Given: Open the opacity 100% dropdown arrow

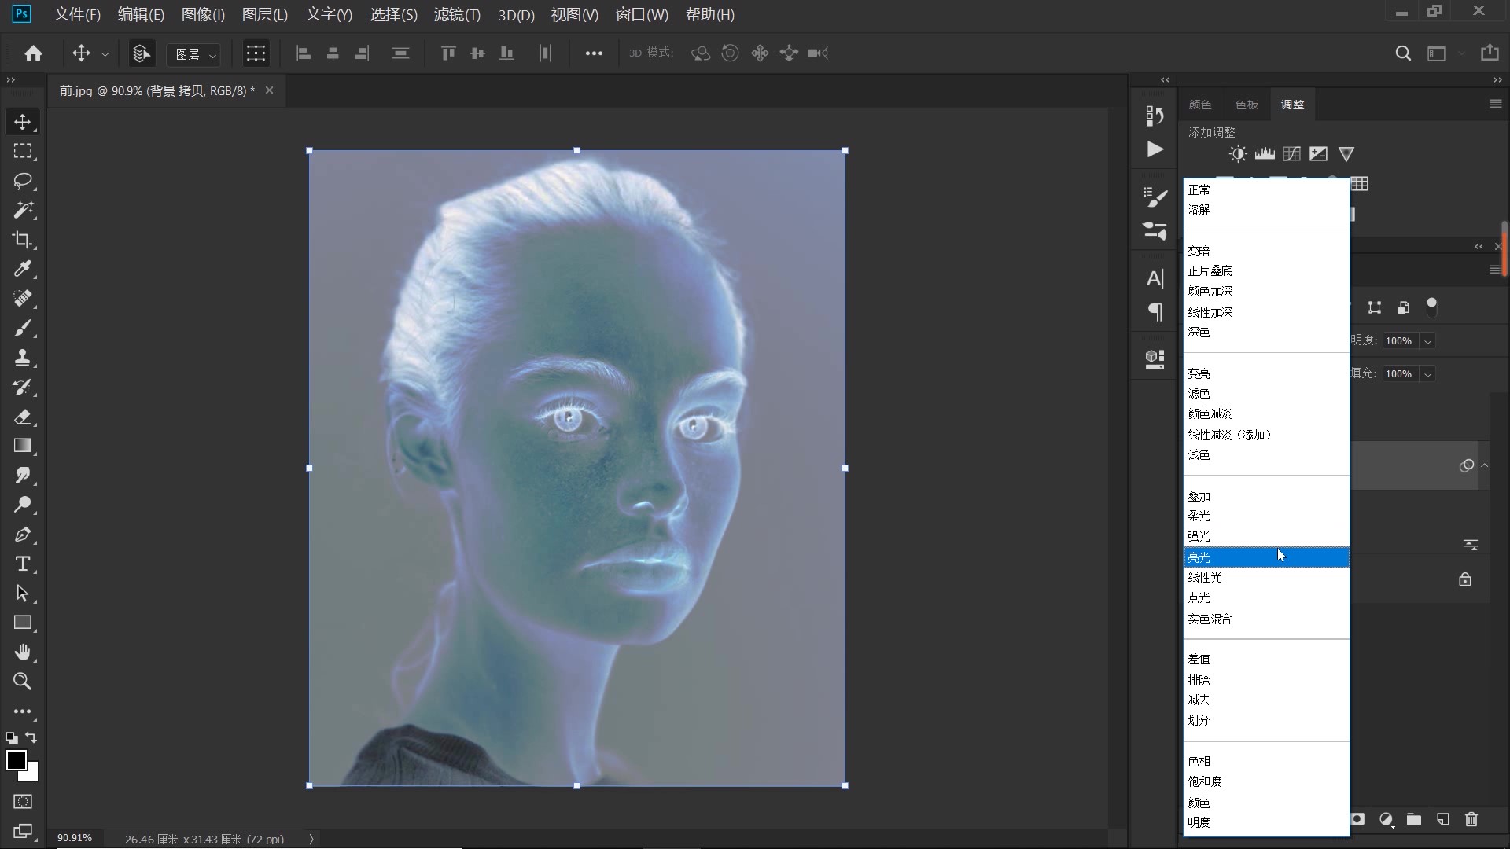Looking at the screenshot, I should tap(1427, 341).
